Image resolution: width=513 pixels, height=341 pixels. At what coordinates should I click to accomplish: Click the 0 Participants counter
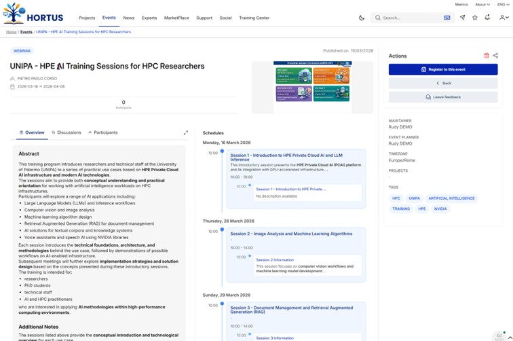coord(123,105)
